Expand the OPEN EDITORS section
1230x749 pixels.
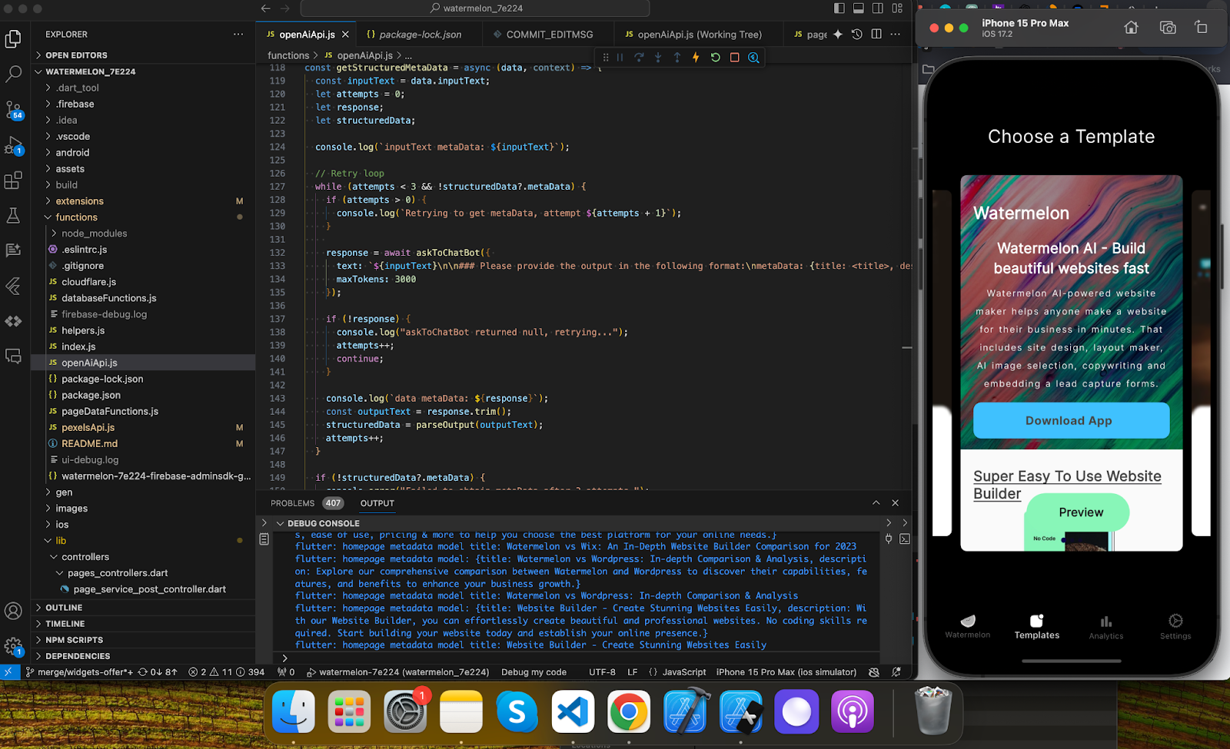coord(76,55)
